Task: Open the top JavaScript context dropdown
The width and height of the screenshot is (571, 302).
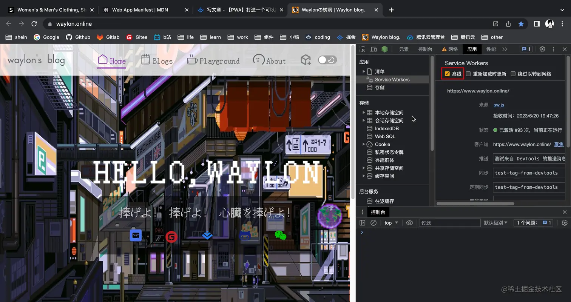Action: (x=391, y=223)
